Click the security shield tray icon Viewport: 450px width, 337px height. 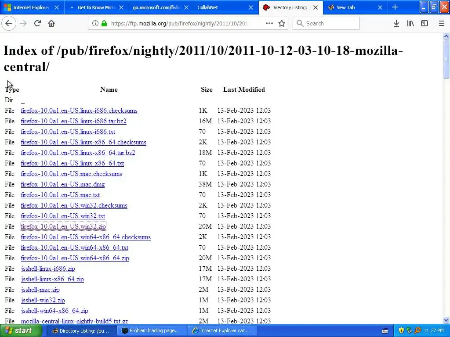click(401, 331)
